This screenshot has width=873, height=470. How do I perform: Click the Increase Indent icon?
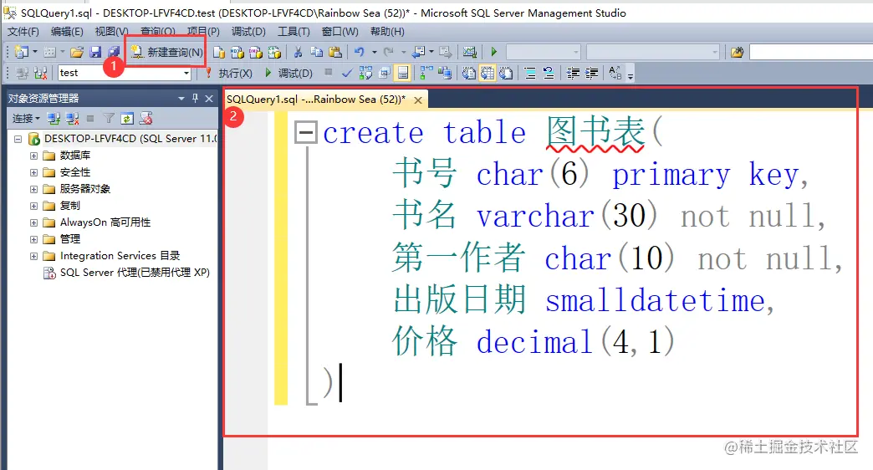(x=591, y=73)
